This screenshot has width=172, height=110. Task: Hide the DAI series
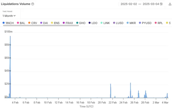(44, 23)
